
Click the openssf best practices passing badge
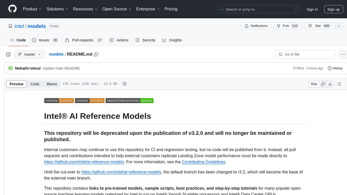[129, 101]
